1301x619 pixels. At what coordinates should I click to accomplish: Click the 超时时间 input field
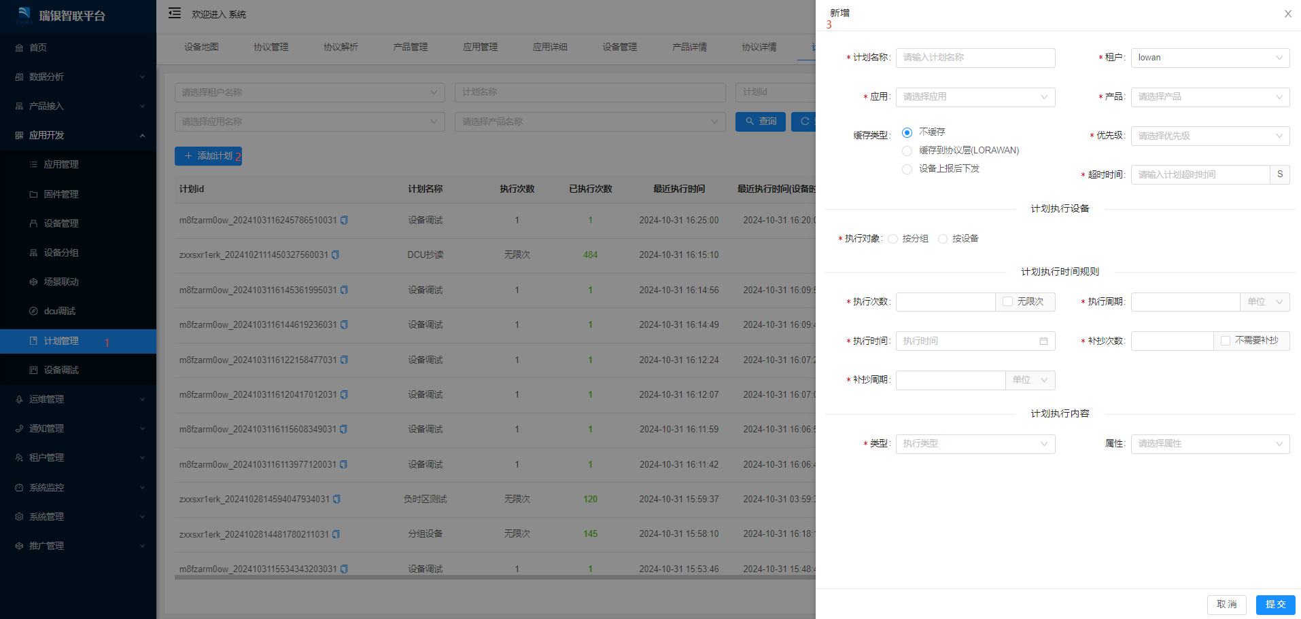click(1200, 174)
